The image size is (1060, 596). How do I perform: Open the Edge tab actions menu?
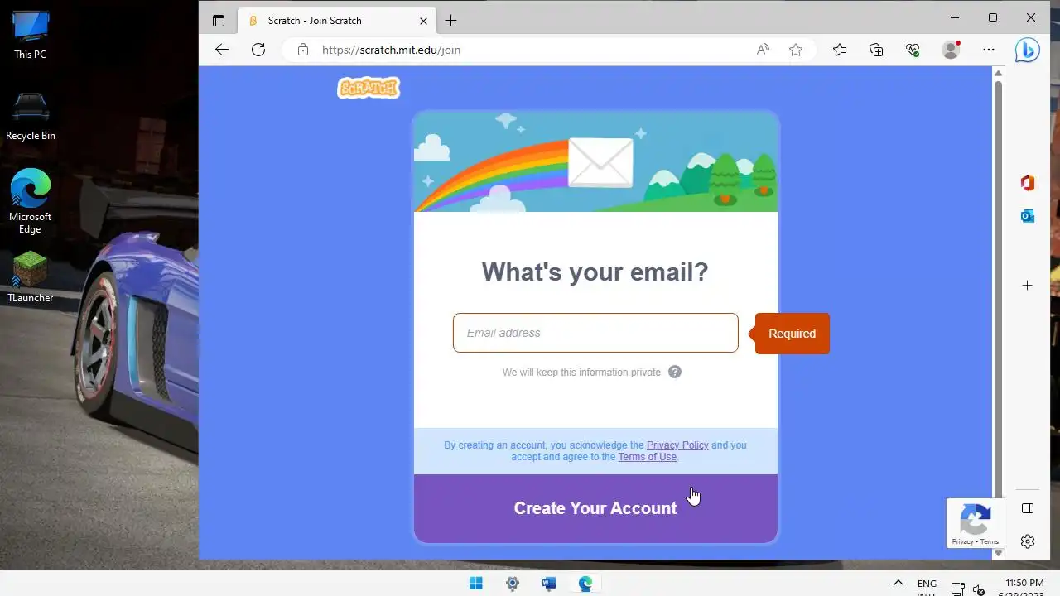(219, 21)
